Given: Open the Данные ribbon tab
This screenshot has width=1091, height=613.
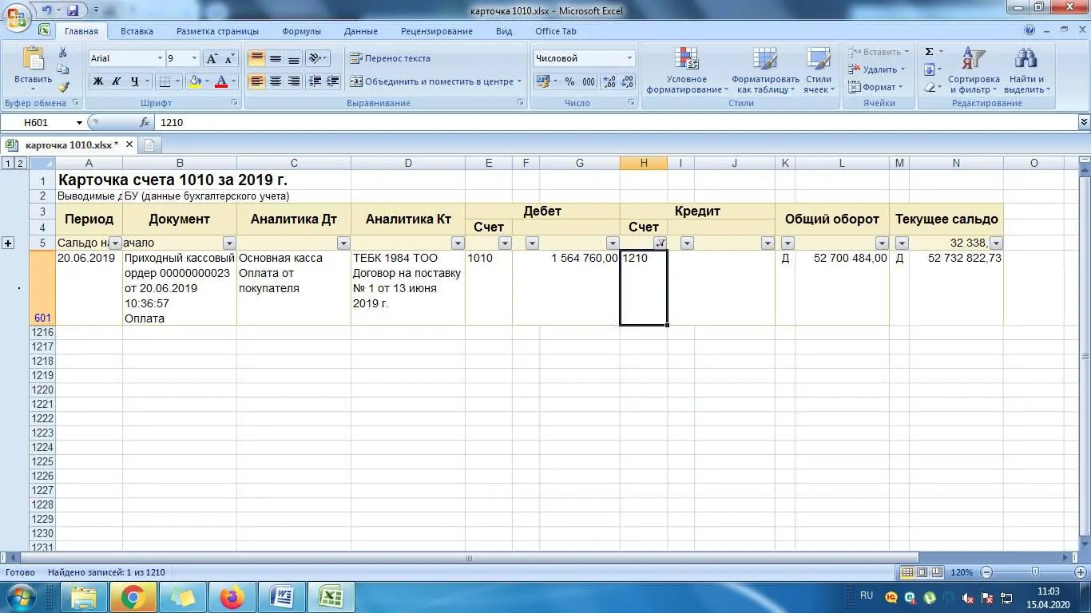Looking at the screenshot, I should coord(360,31).
